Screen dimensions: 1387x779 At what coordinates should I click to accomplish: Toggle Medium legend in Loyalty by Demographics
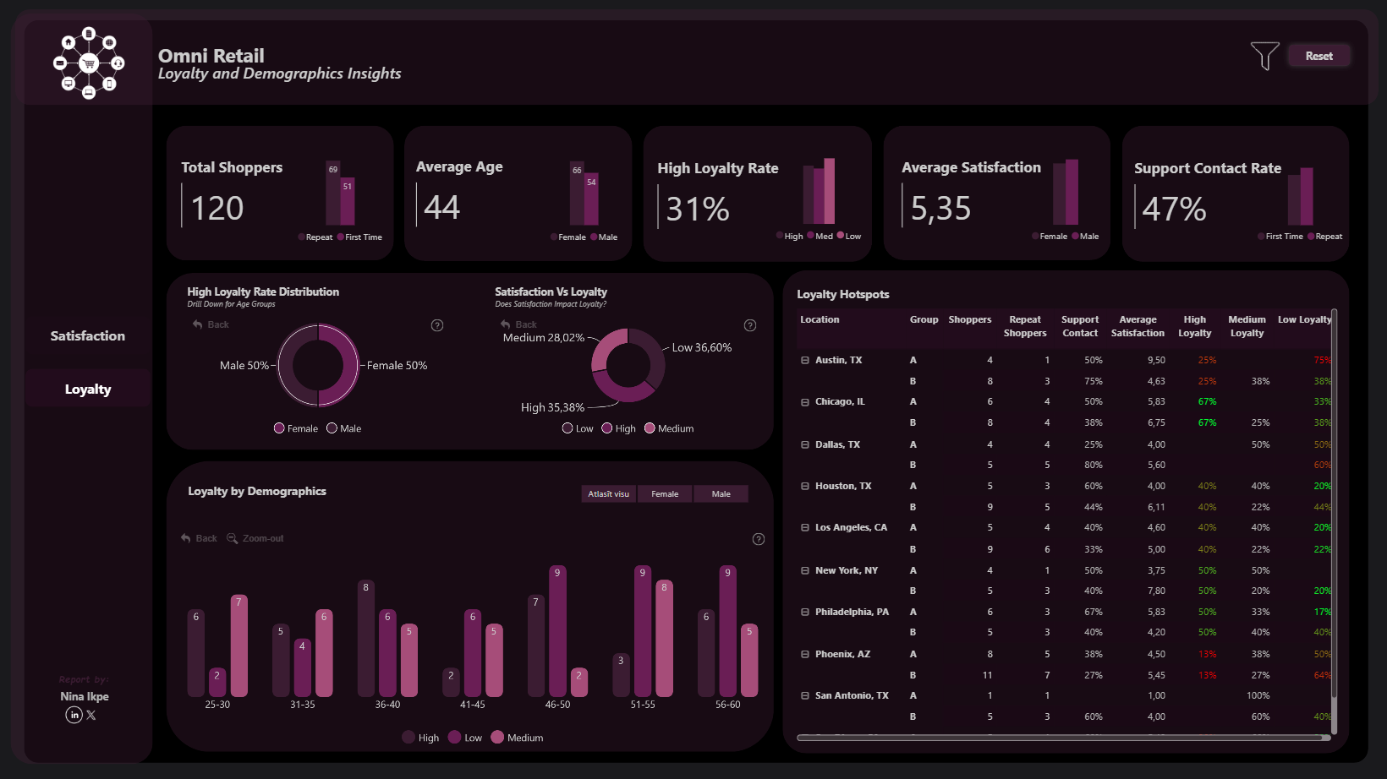click(x=517, y=738)
